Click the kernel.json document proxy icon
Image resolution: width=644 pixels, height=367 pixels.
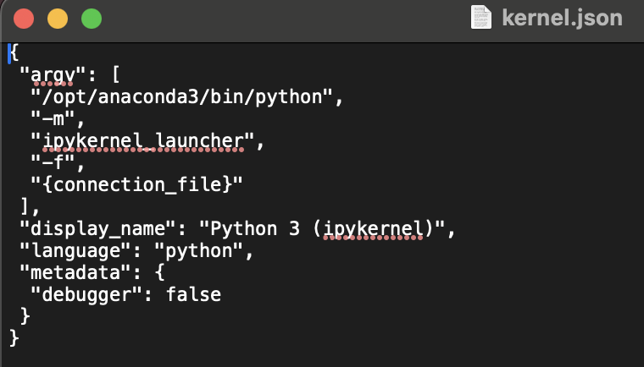[x=480, y=18]
